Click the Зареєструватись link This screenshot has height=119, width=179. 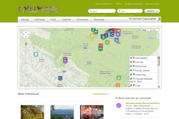(x=104, y=4)
